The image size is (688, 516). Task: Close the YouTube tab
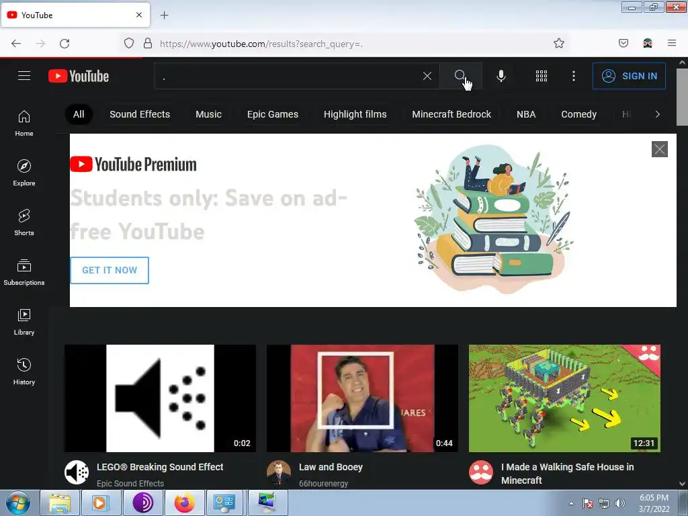(x=139, y=15)
